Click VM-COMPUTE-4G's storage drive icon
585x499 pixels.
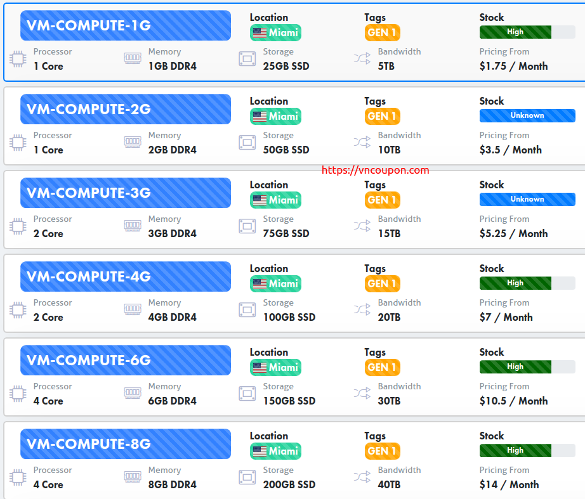click(x=247, y=309)
